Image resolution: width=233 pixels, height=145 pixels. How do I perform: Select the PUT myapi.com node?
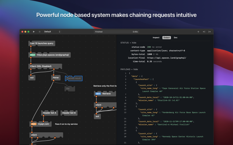40,124
